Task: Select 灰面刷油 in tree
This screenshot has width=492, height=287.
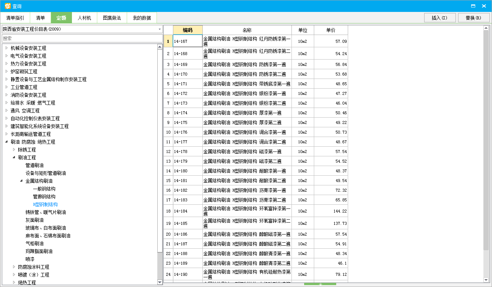Action: coord(34,220)
